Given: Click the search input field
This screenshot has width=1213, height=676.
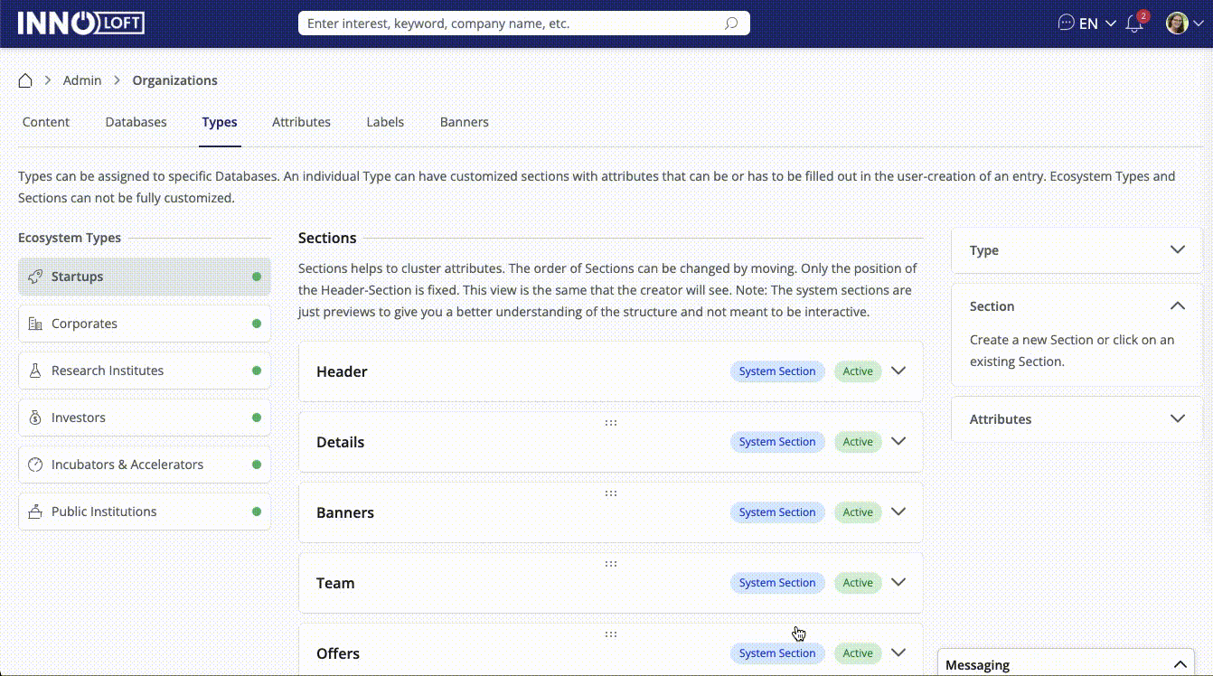Looking at the screenshot, I should pos(511,23).
